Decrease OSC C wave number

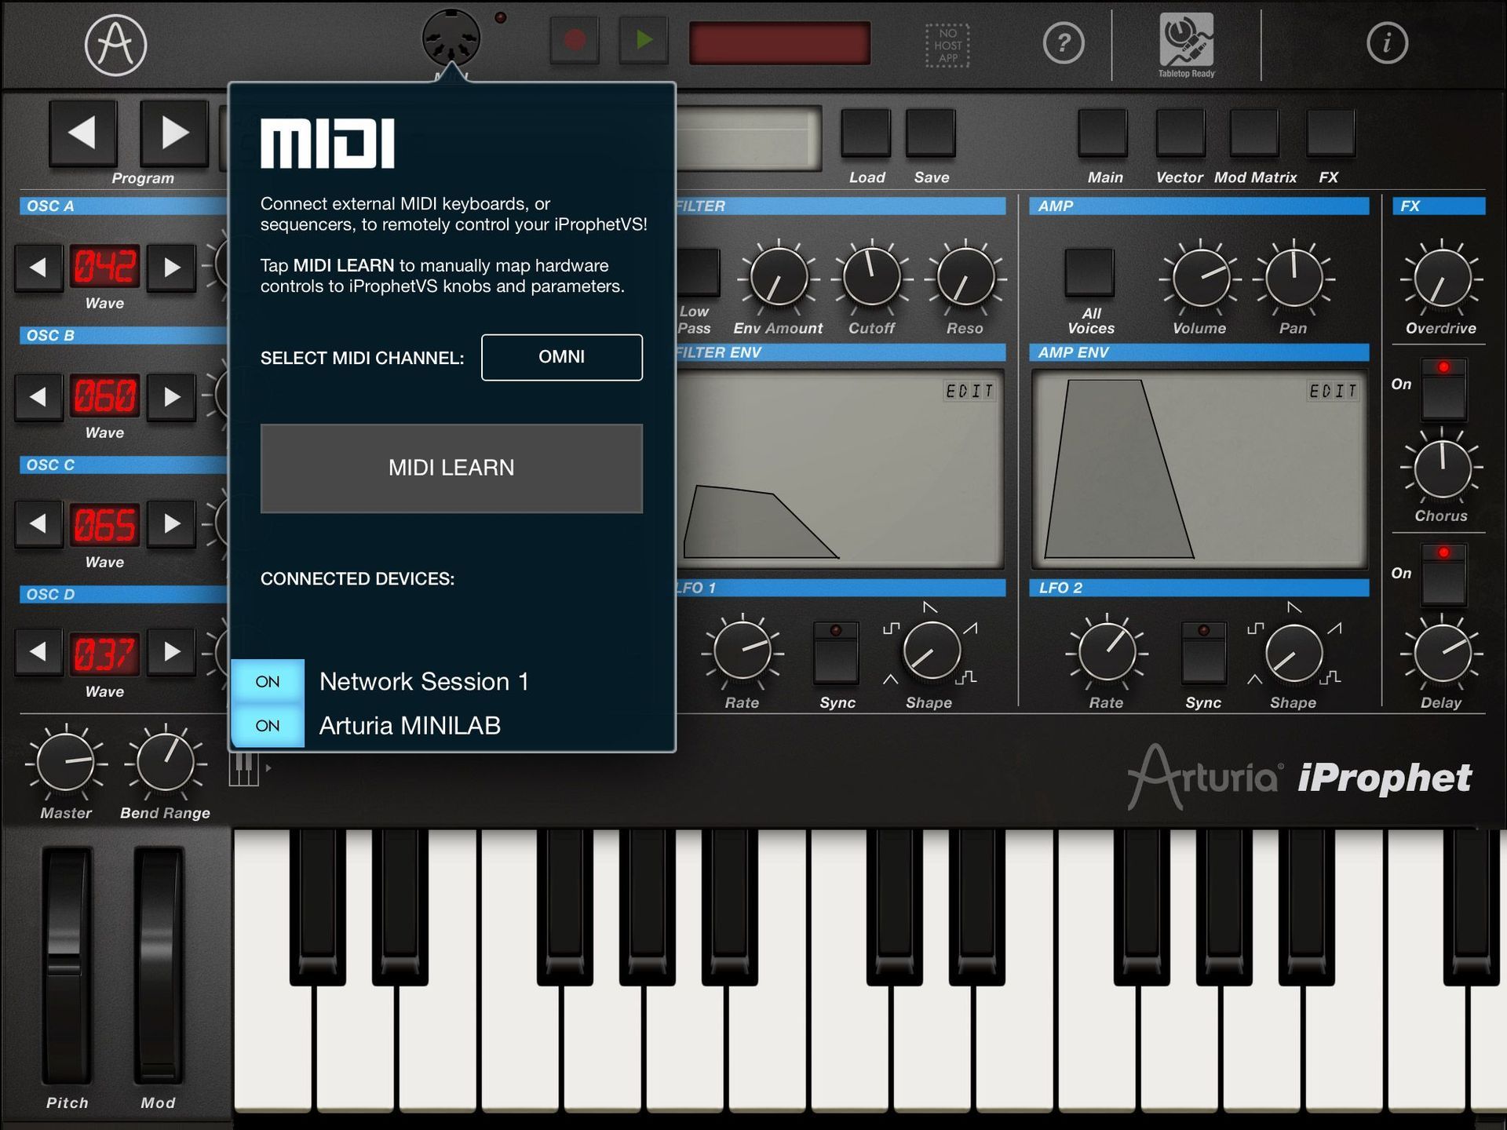tap(38, 523)
